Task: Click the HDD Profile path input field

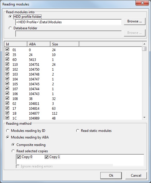Action: point(68,22)
